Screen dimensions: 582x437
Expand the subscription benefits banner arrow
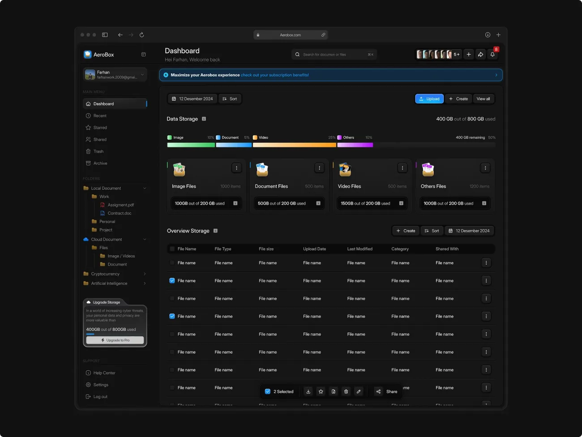point(496,75)
